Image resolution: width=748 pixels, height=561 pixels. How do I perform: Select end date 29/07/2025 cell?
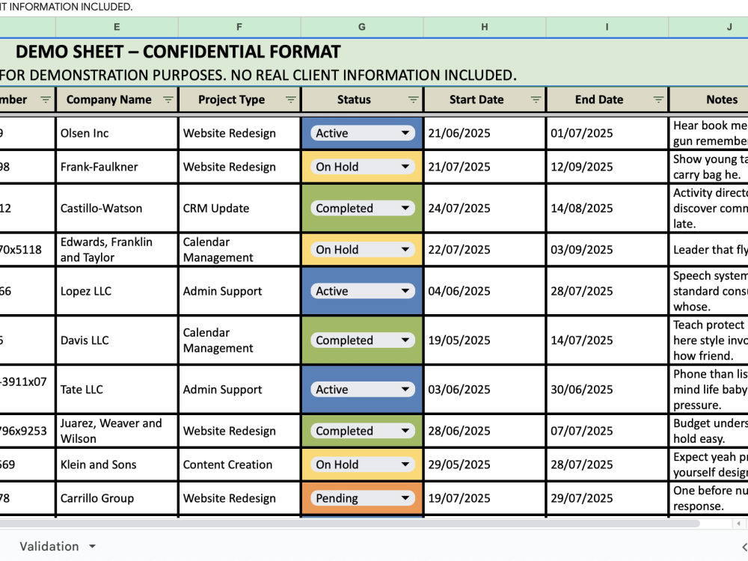pyautogui.click(x=607, y=498)
